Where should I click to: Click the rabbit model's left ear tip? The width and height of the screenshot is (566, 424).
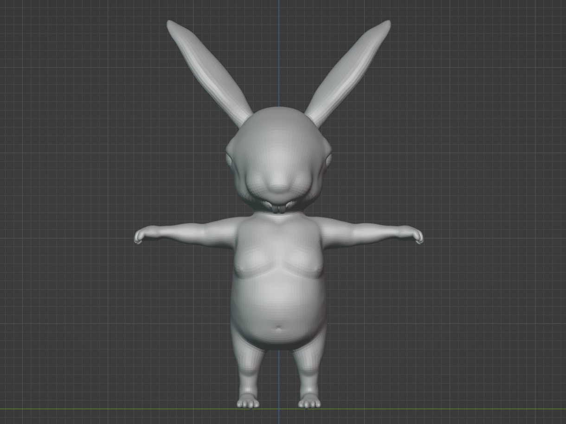(x=171, y=25)
